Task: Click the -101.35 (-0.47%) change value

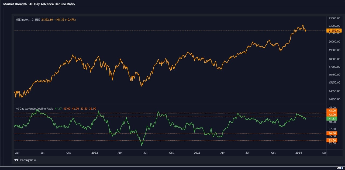Action: point(65,20)
